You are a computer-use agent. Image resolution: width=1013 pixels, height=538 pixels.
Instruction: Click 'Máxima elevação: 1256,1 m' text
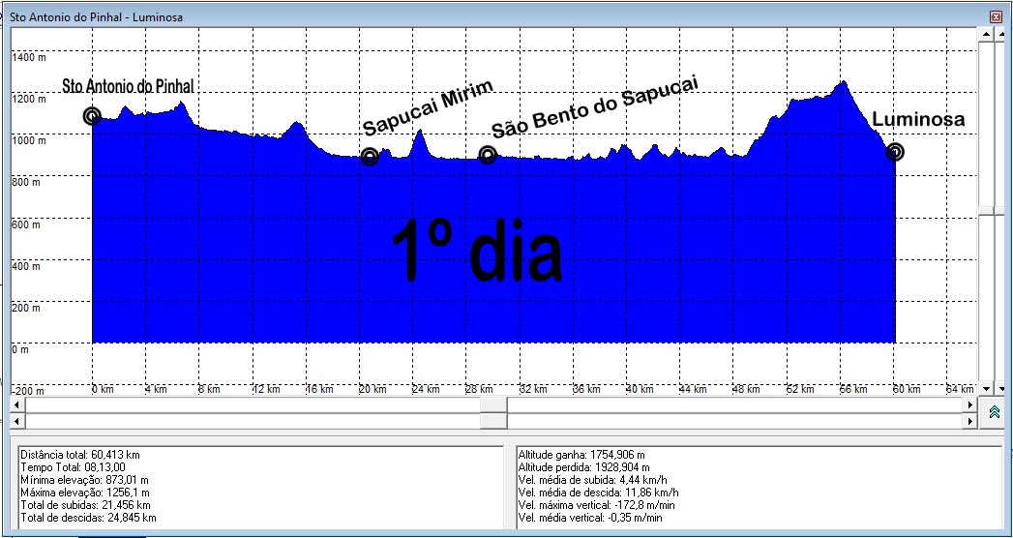click(x=84, y=493)
